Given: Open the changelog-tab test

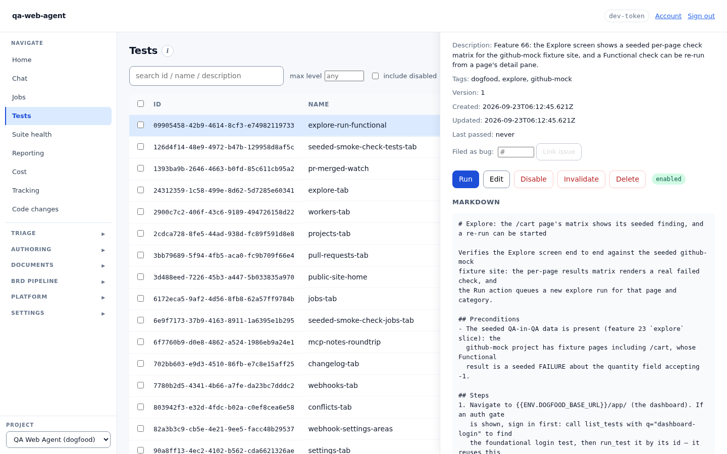Looking at the screenshot, I should click(334, 364).
